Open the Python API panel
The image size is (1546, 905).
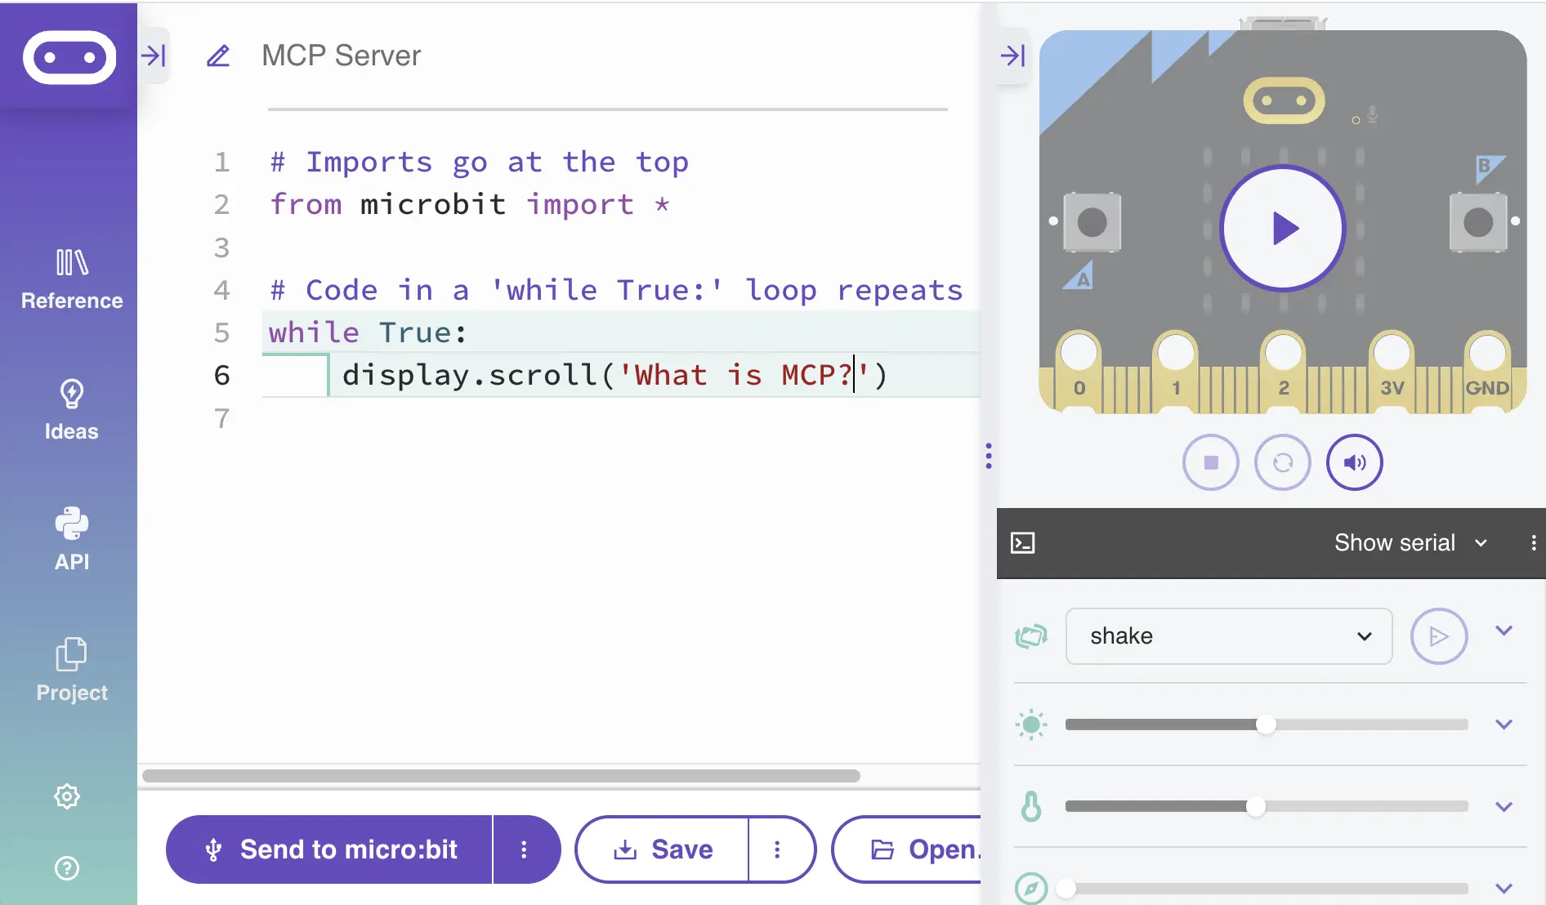(70, 539)
